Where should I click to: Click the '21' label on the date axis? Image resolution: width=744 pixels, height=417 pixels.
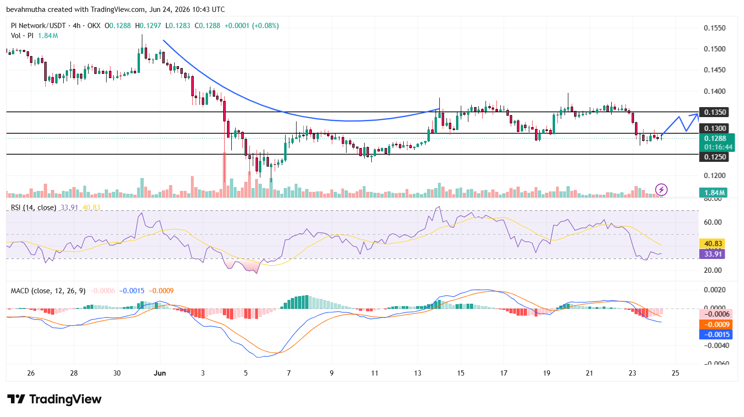click(589, 373)
